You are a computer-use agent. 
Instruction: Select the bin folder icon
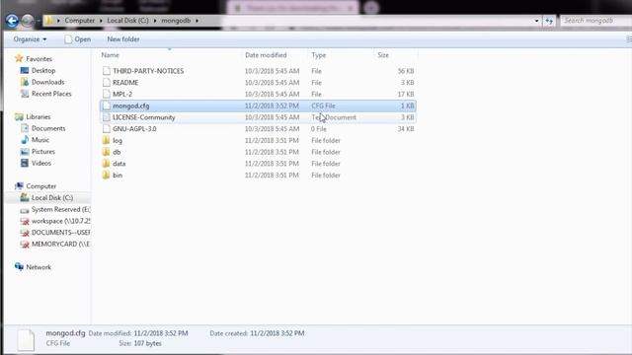pyautogui.click(x=106, y=176)
